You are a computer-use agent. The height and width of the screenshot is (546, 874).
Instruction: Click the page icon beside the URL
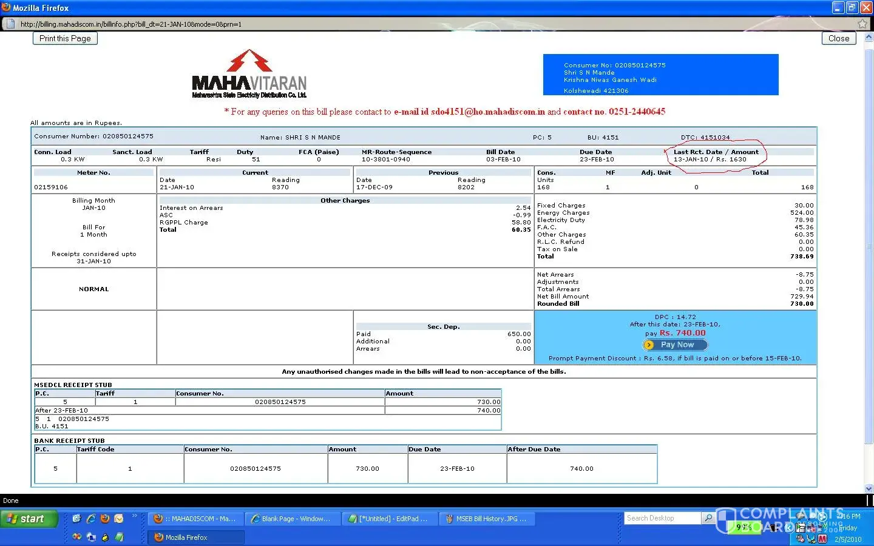10,24
